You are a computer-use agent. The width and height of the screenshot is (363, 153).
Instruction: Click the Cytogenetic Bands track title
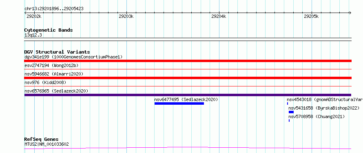(49, 30)
